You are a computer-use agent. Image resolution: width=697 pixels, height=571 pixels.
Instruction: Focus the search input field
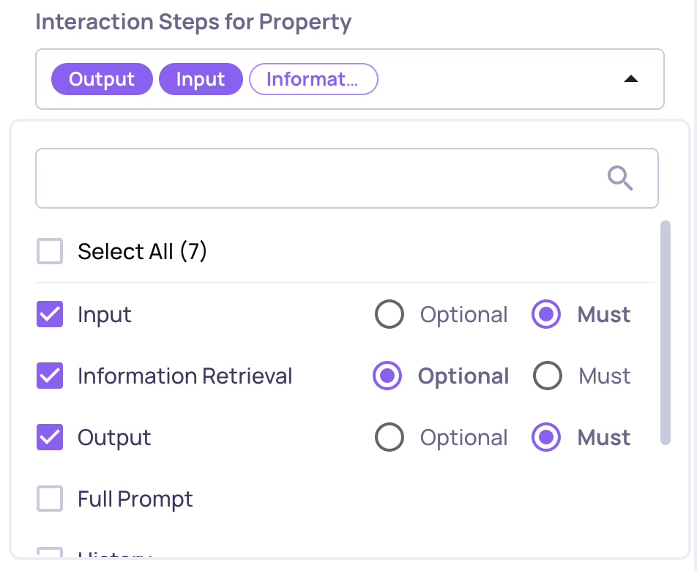(x=315, y=178)
